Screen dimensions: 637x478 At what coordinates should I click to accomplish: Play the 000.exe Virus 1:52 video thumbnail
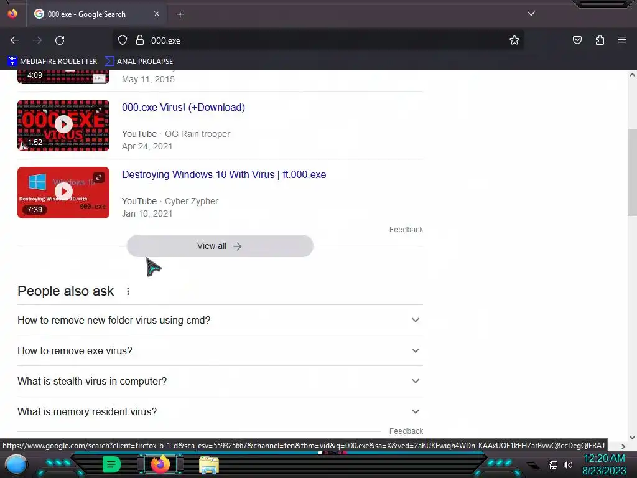63,125
